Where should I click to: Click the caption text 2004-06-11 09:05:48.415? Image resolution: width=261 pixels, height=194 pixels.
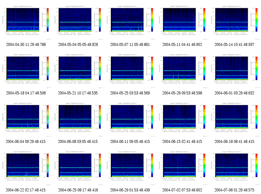click(x=130, y=142)
